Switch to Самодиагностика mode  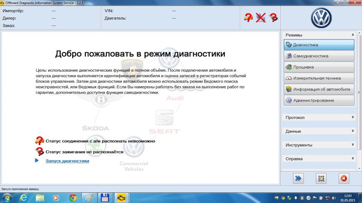(319, 56)
